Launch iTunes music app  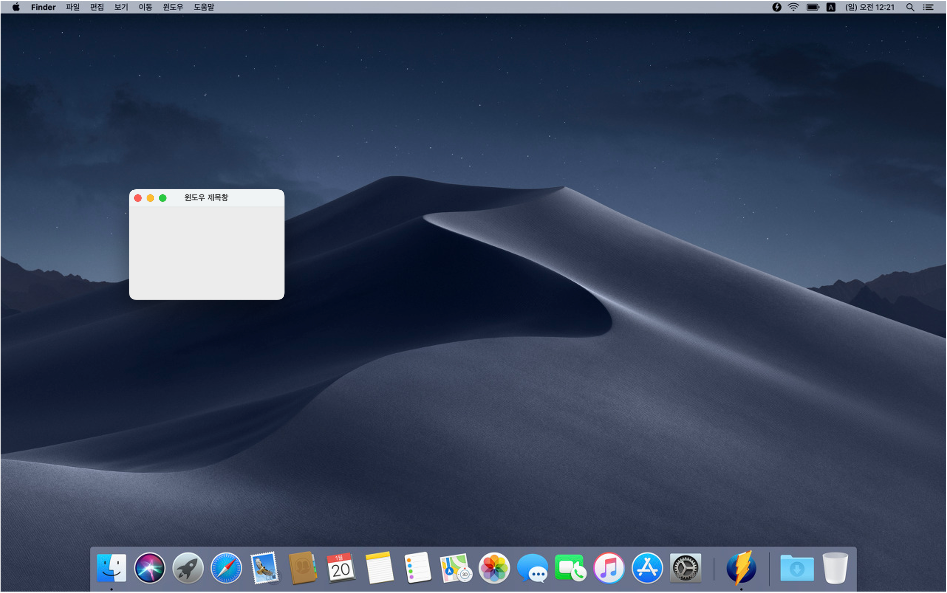click(x=609, y=568)
